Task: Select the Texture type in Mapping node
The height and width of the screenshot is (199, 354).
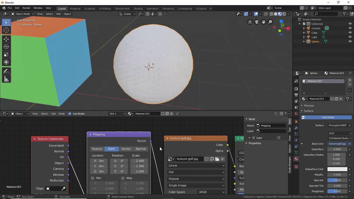Action: click(97, 149)
